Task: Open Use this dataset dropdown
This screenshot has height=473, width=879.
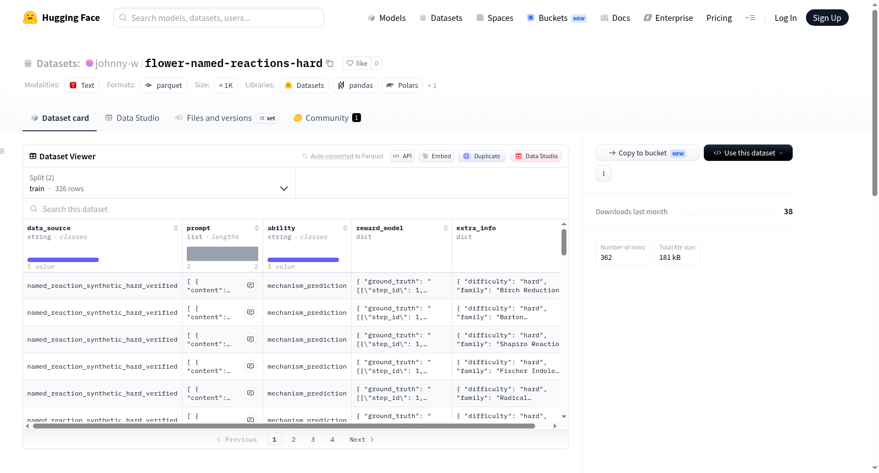Action: (748, 153)
